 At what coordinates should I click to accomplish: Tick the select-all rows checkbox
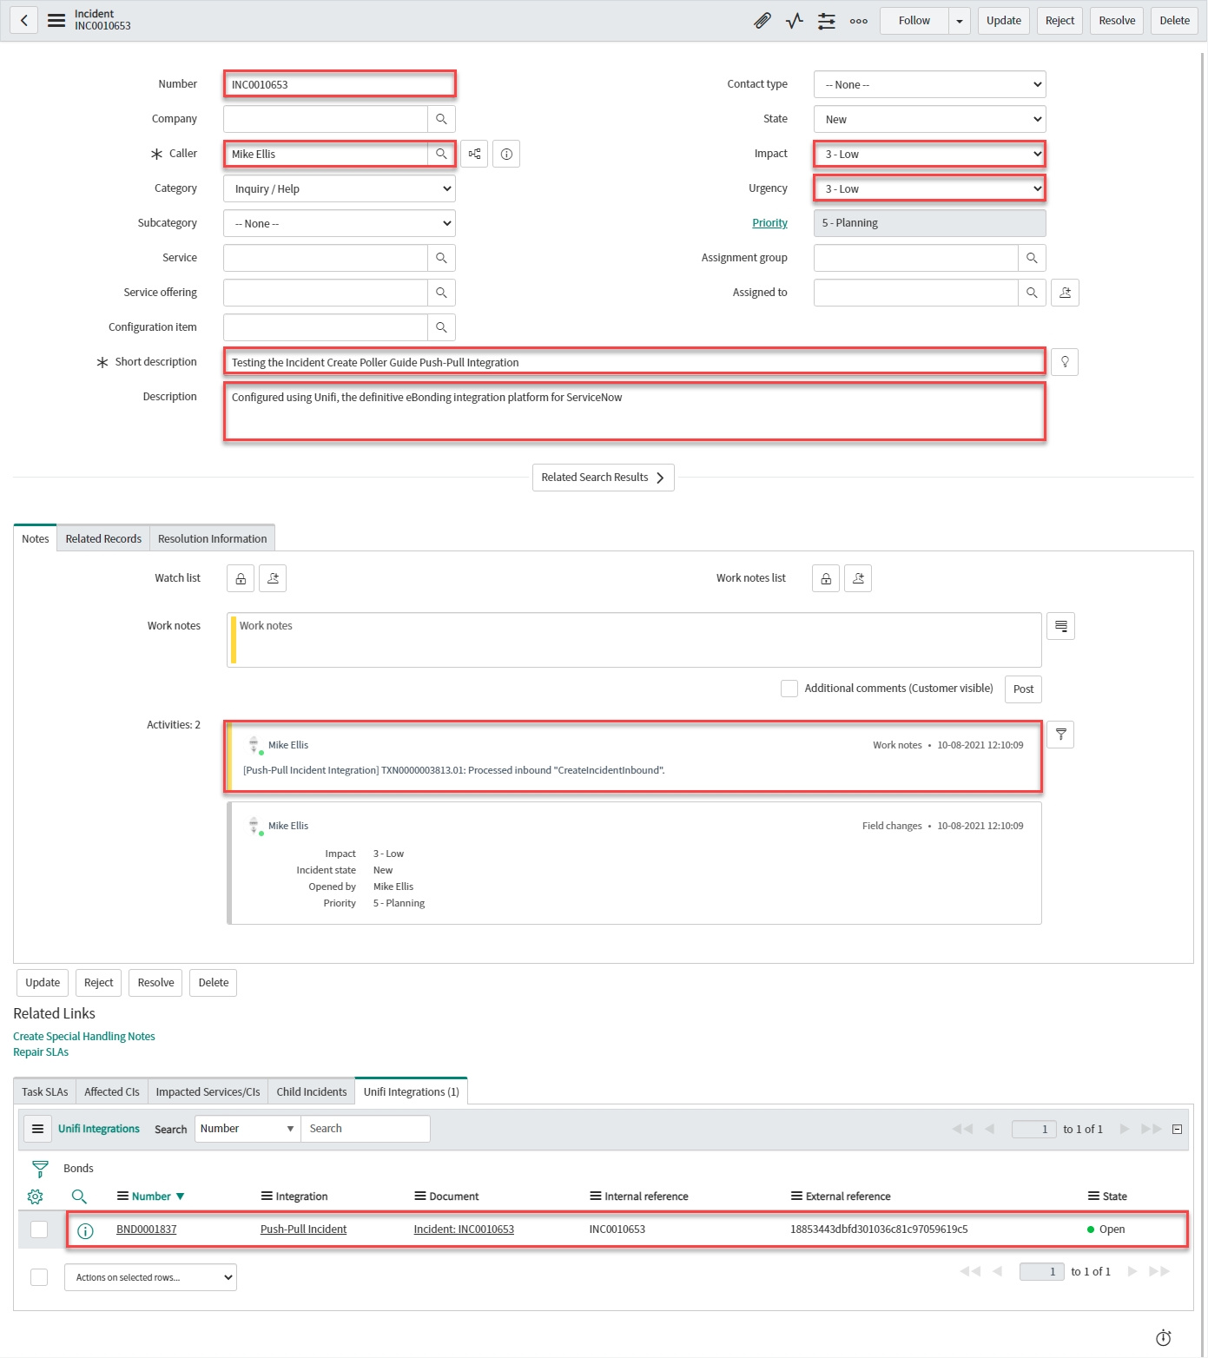point(39,1277)
